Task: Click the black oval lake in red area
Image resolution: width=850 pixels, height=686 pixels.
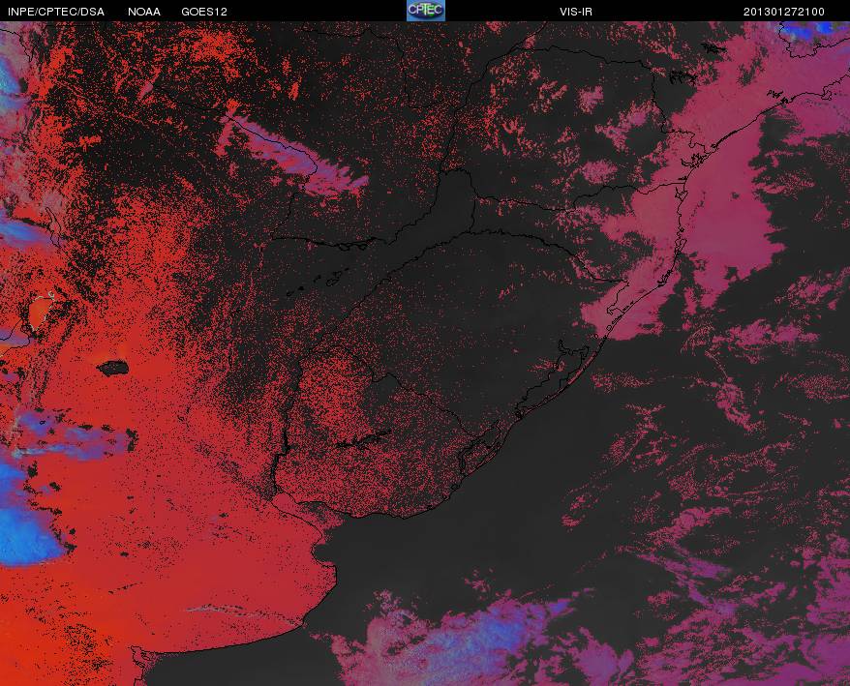Action: coord(112,369)
